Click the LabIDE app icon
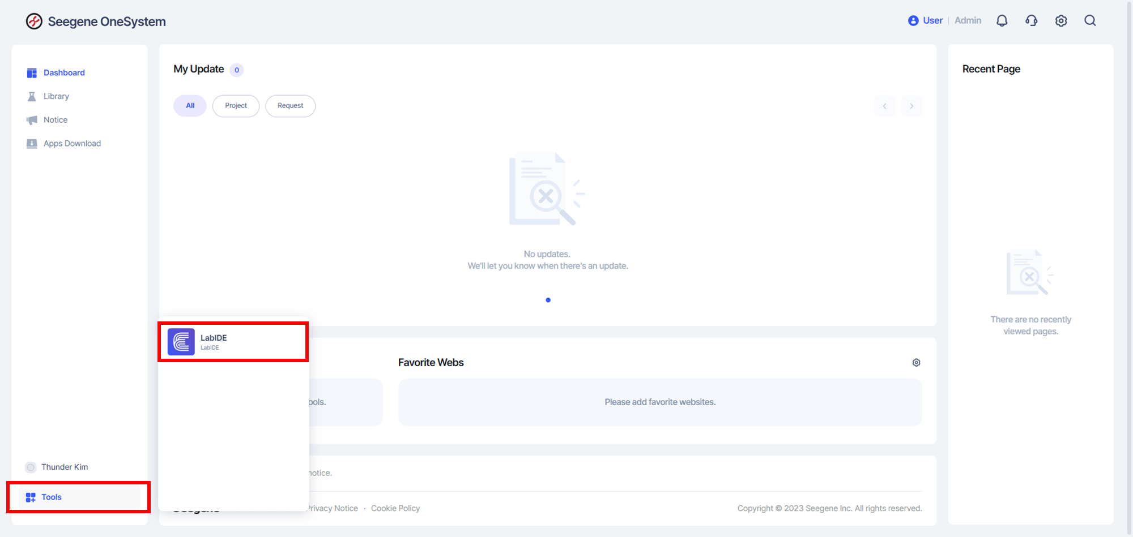This screenshot has height=537, width=1133. pos(181,342)
